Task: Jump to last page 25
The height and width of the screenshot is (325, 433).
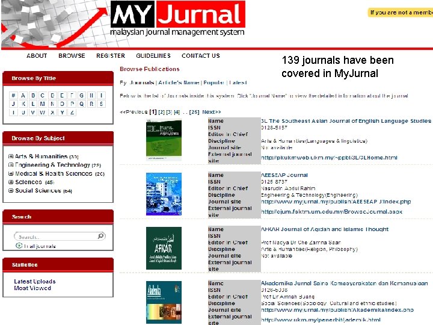Action: point(194,112)
